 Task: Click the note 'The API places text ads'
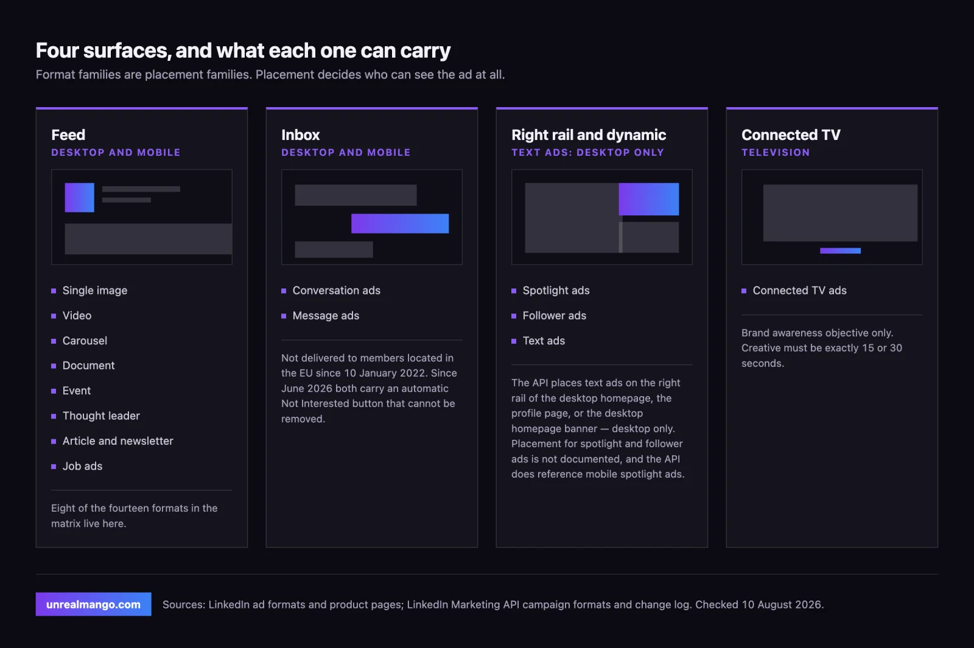[x=598, y=428]
